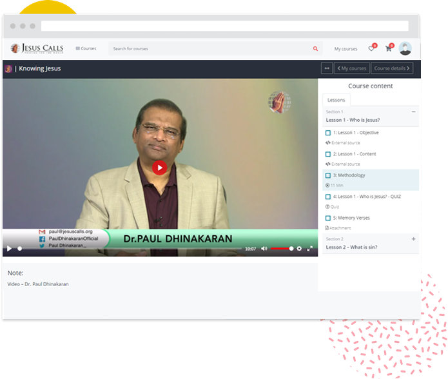Open the Memory Verses lesson
Screen dimensions: 448x379
coord(351,218)
